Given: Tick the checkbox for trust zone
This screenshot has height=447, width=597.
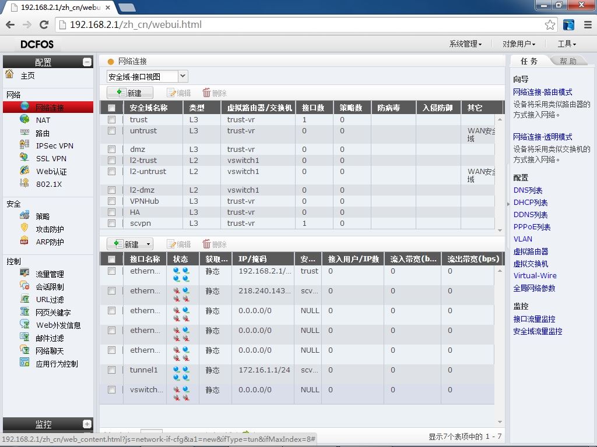Looking at the screenshot, I should 111,120.
